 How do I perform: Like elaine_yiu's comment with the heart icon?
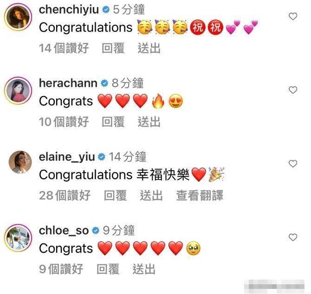[x=293, y=164]
